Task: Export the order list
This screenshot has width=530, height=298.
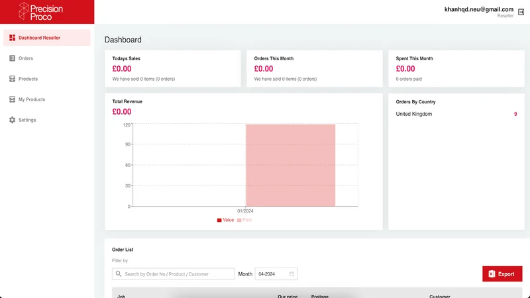Action: pyautogui.click(x=502, y=273)
